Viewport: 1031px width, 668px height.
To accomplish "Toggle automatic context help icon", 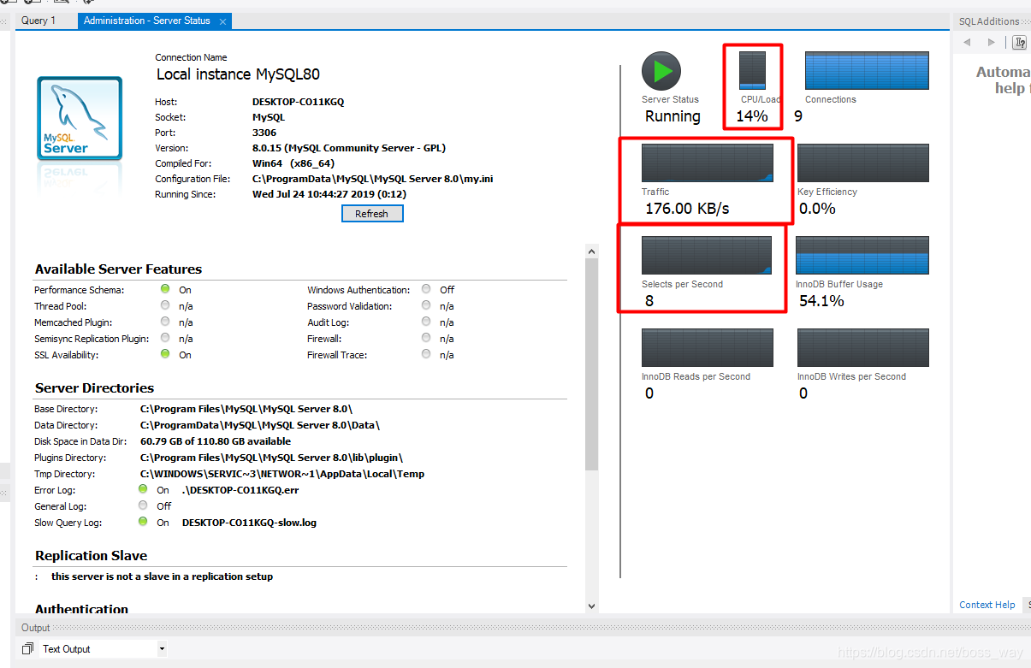I will 1020,43.
